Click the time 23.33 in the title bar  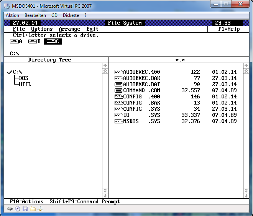coord(223,23)
